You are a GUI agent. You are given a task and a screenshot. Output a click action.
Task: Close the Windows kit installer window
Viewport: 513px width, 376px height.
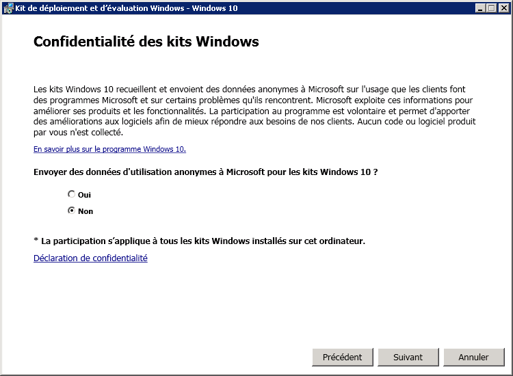503,8
